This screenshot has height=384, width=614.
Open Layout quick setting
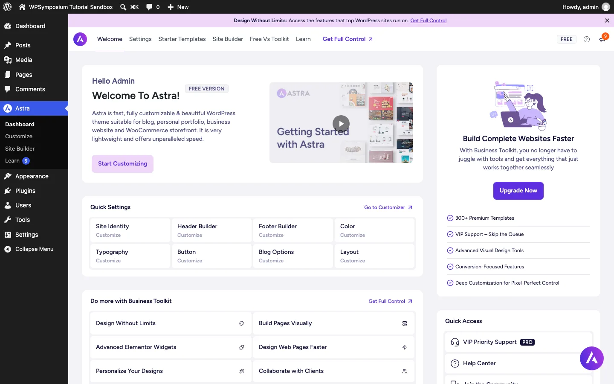click(x=374, y=256)
